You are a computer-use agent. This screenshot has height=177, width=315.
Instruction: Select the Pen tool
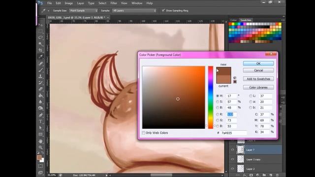coord(41,115)
